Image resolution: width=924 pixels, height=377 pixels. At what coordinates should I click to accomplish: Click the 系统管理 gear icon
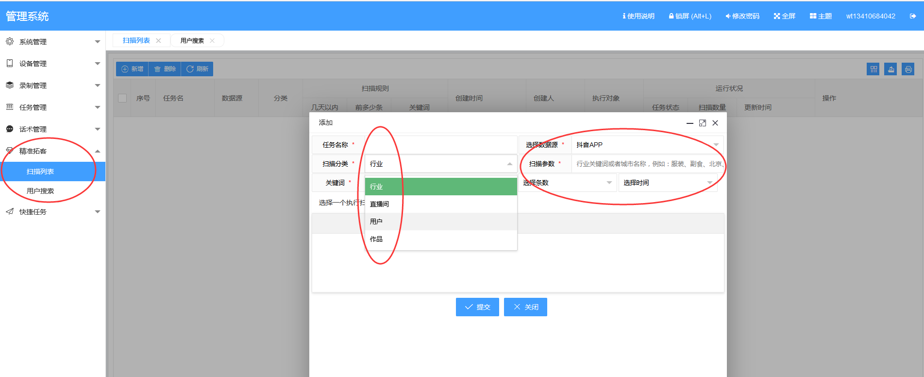[x=10, y=42]
